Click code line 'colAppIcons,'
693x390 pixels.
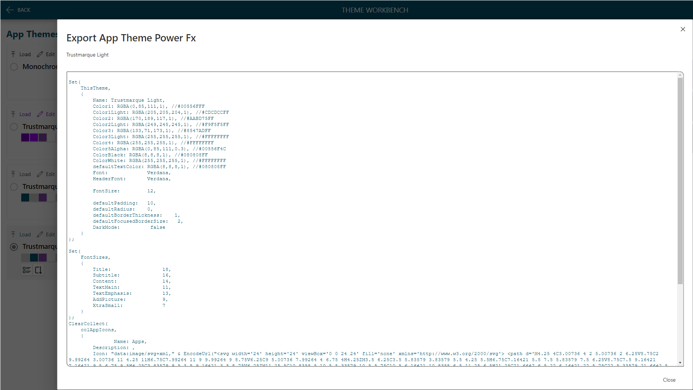tap(98, 330)
